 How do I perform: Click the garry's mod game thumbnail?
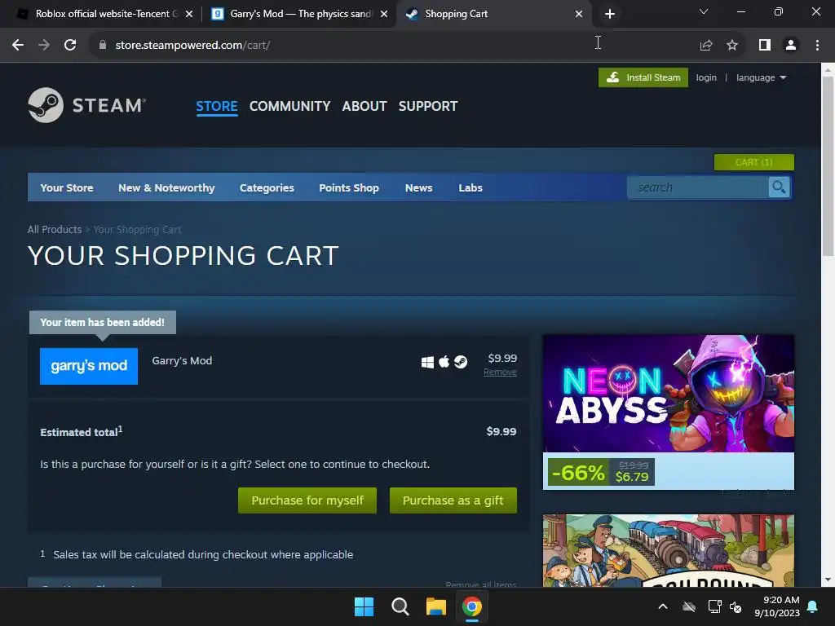tap(89, 366)
